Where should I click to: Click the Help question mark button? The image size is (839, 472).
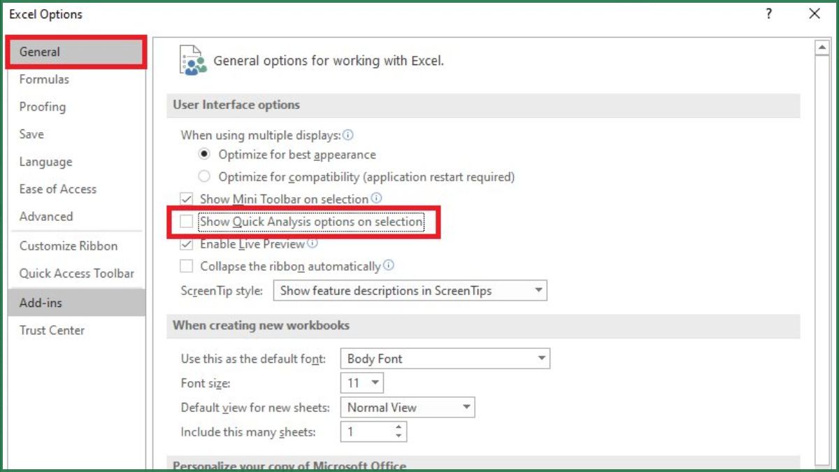point(768,14)
